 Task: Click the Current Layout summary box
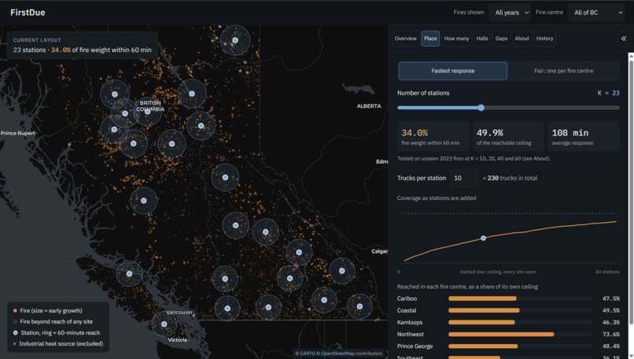(82, 46)
